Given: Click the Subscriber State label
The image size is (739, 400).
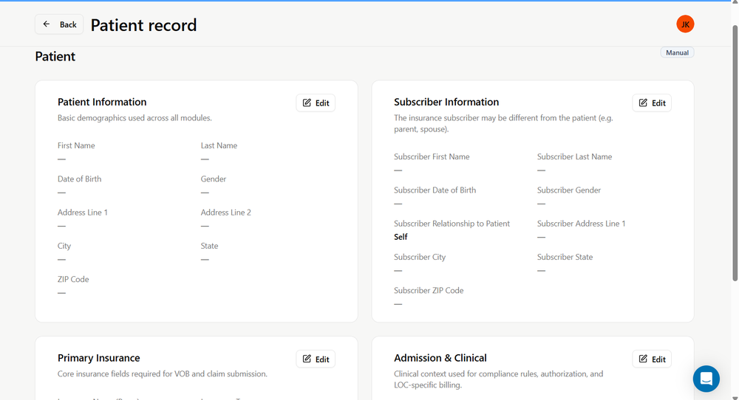Looking at the screenshot, I should pos(565,257).
